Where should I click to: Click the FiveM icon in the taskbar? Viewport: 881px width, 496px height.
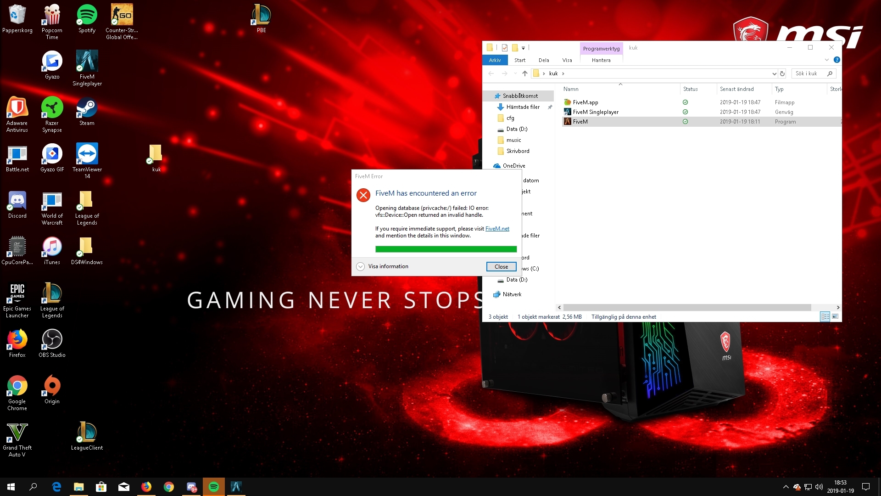[236, 487]
